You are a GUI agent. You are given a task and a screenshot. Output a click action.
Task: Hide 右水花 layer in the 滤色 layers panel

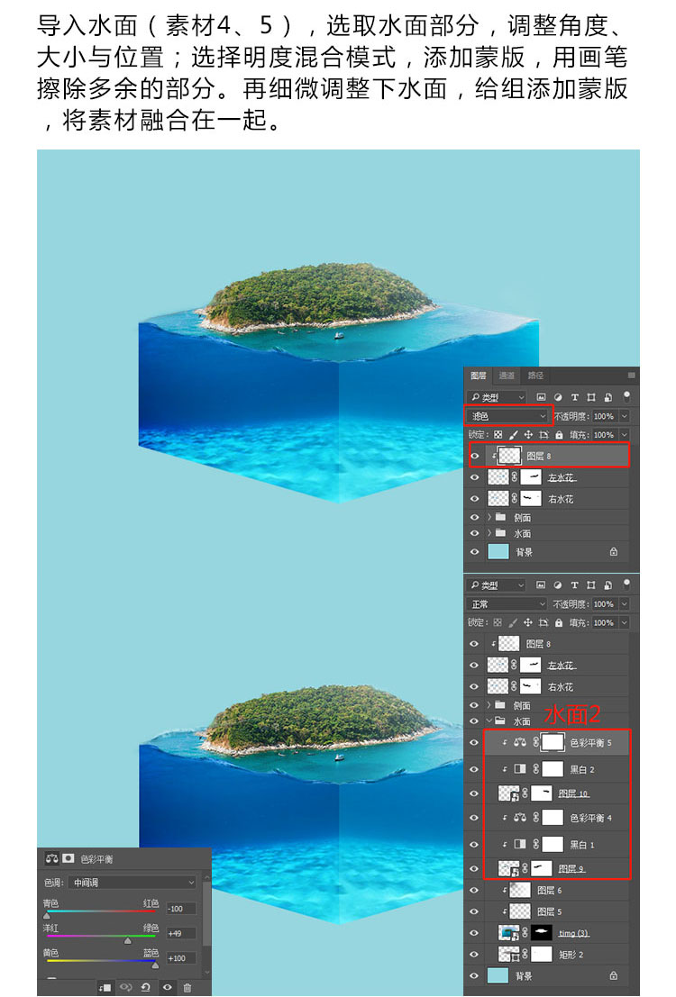[474, 499]
